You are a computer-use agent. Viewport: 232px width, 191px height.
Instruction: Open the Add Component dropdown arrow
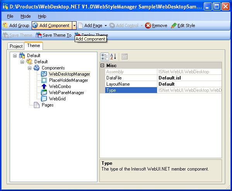(x=74, y=25)
